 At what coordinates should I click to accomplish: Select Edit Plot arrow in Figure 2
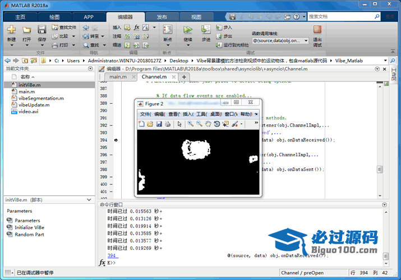(x=179, y=124)
